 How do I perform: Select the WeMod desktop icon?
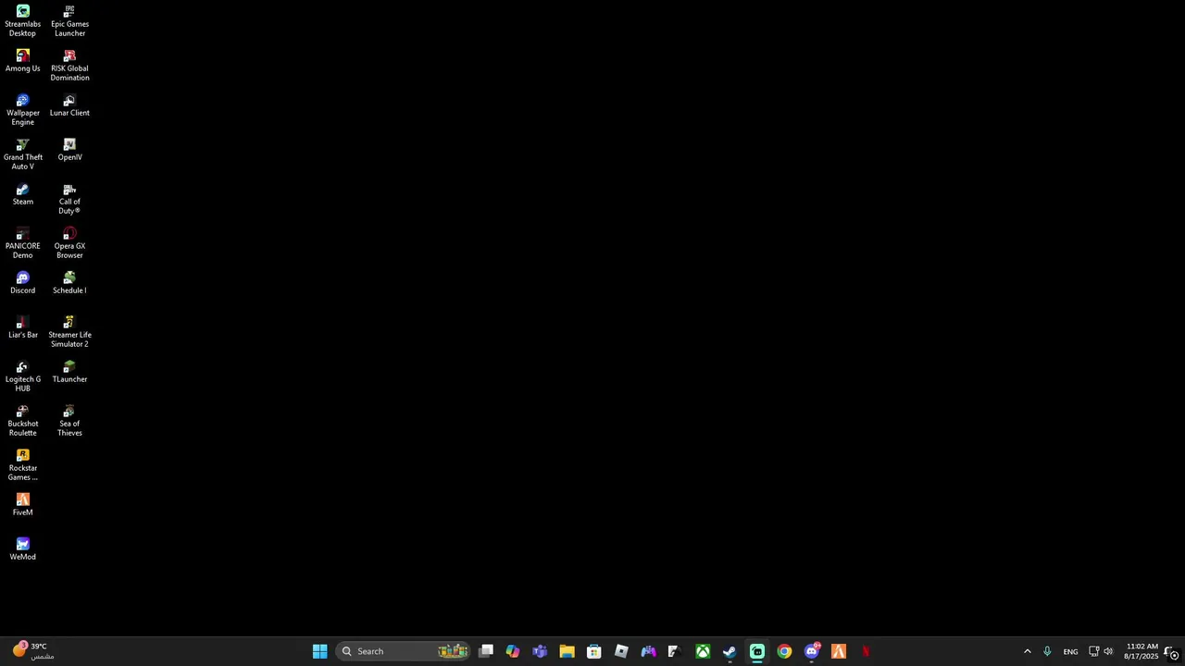pos(22,549)
